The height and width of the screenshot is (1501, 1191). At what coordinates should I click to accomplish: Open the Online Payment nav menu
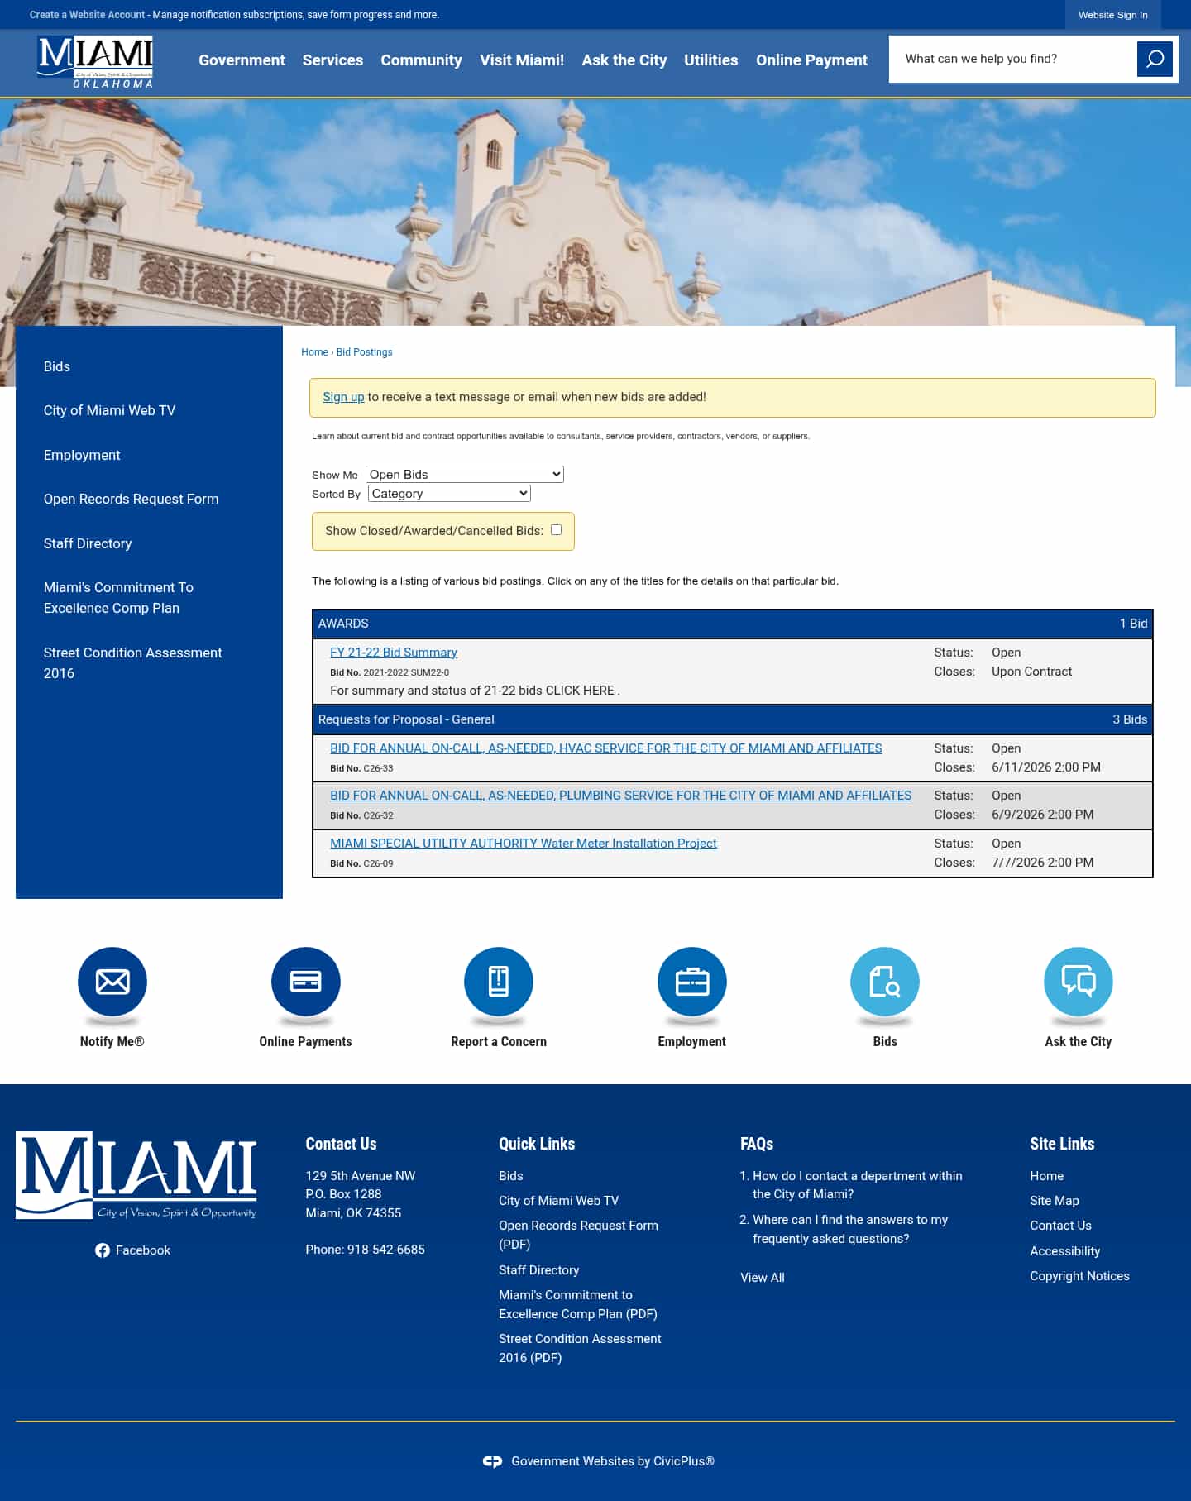point(811,60)
